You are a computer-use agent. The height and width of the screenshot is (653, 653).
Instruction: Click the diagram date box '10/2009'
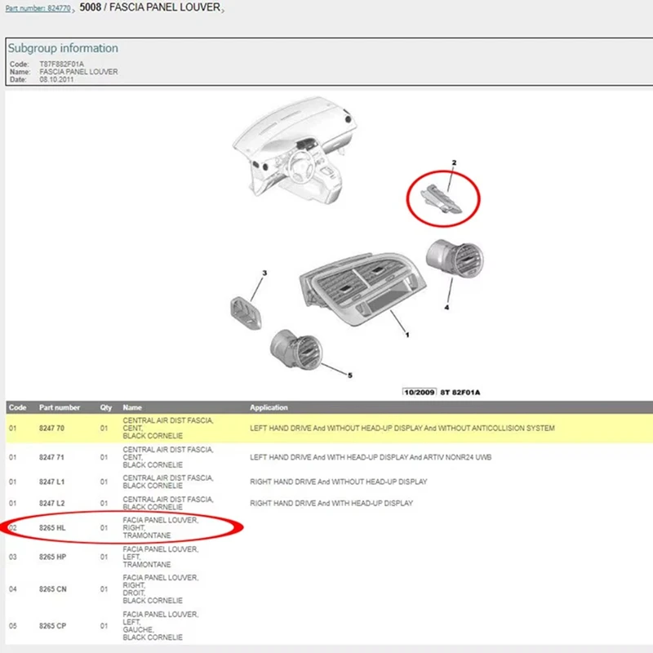tap(420, 393)
